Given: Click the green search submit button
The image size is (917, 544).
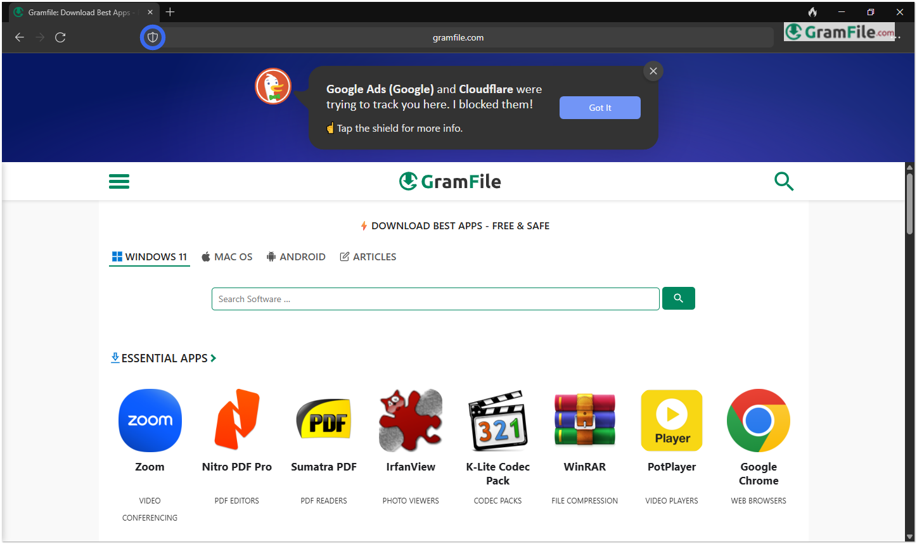Looking at the screenshot, I should tap(678, 298).
